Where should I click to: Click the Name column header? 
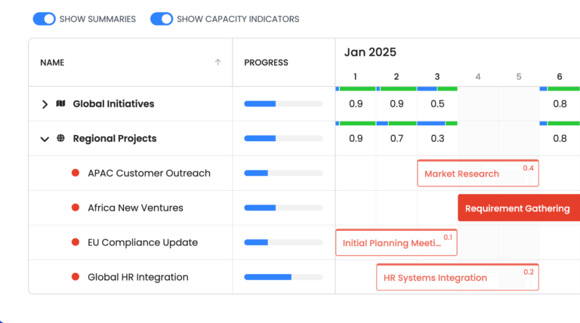(x=52, y=63)
